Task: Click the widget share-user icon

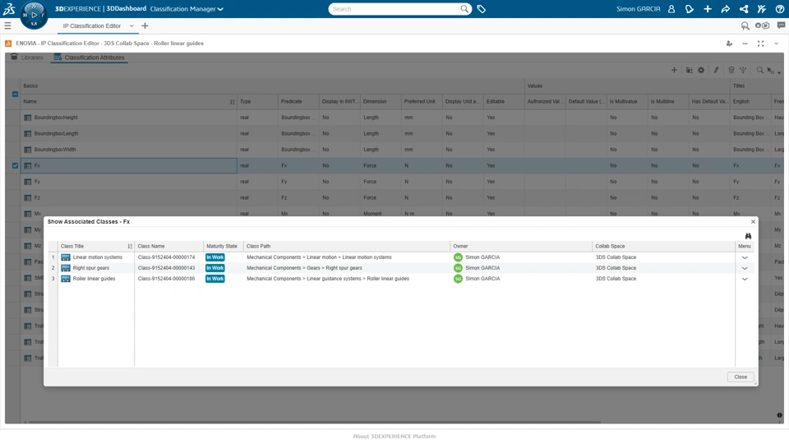Action: pos(729,44)
